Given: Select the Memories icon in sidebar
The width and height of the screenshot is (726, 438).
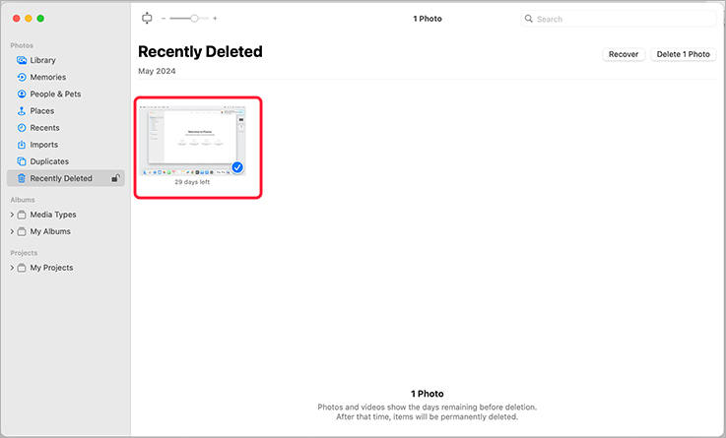Looking at the screenshot, I should click(x=22, y=77).
